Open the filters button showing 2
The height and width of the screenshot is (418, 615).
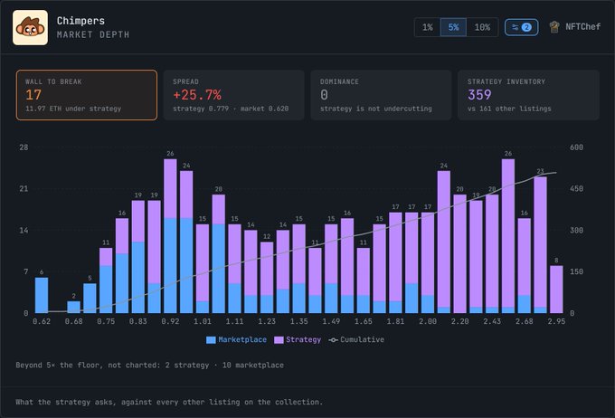[x=521, y=27]
